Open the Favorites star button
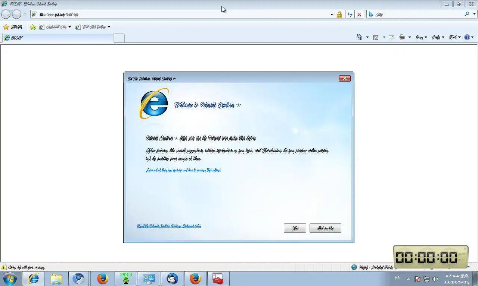 click(x=13, y=27)
